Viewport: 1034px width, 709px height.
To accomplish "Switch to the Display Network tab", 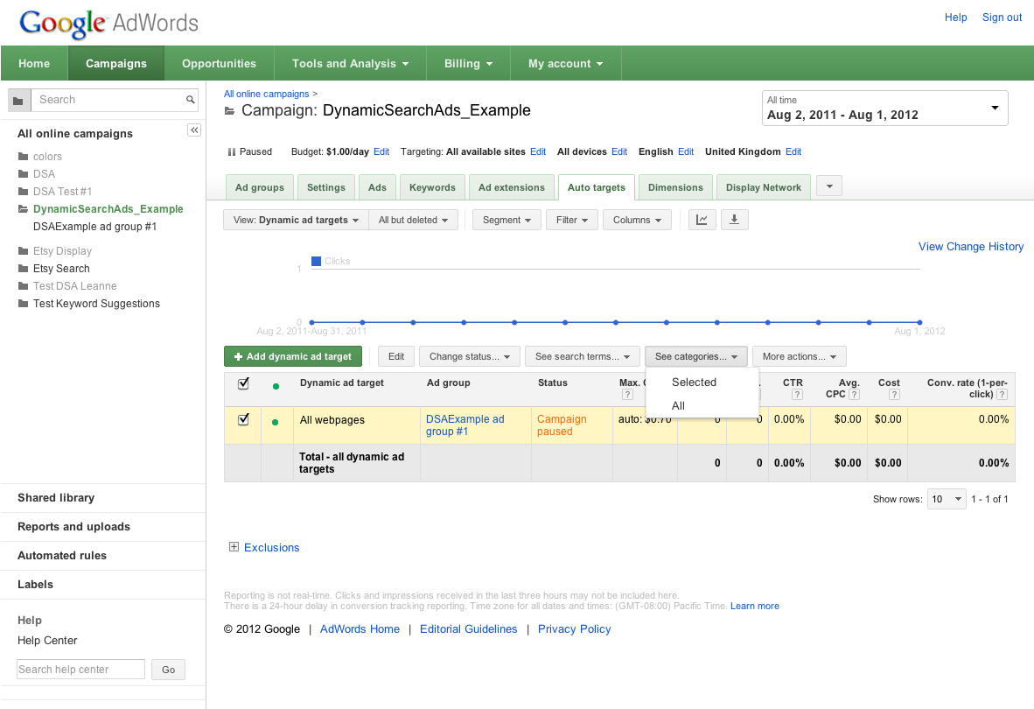I will (x=764, y=187).
